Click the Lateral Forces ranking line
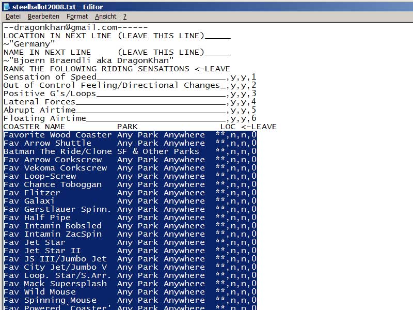413x310 pixels. coord(40,102)
